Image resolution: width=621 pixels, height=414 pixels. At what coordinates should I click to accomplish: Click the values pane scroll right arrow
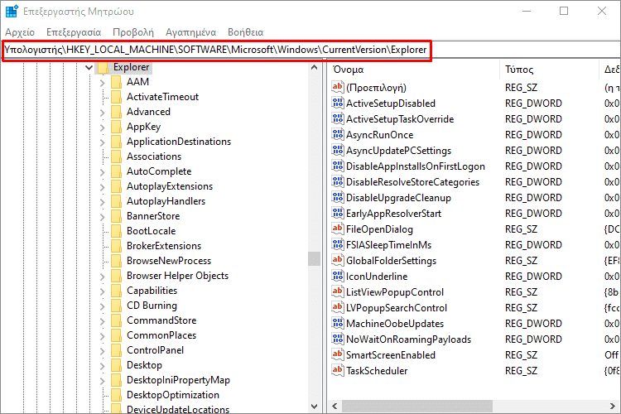613,406
